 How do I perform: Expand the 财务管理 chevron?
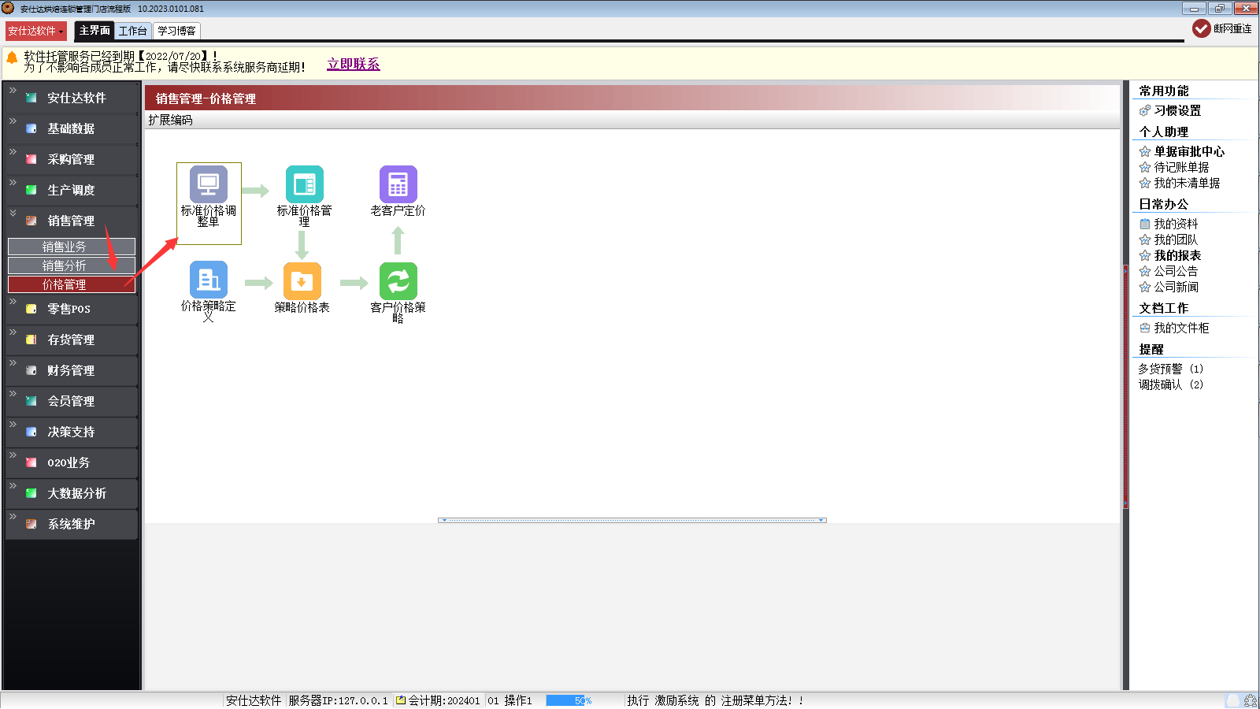[13, 362]
